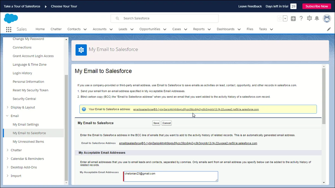This screenshot has width=335, height=188.
Task: Open the Chatter tab
Action: coord(56,29)
